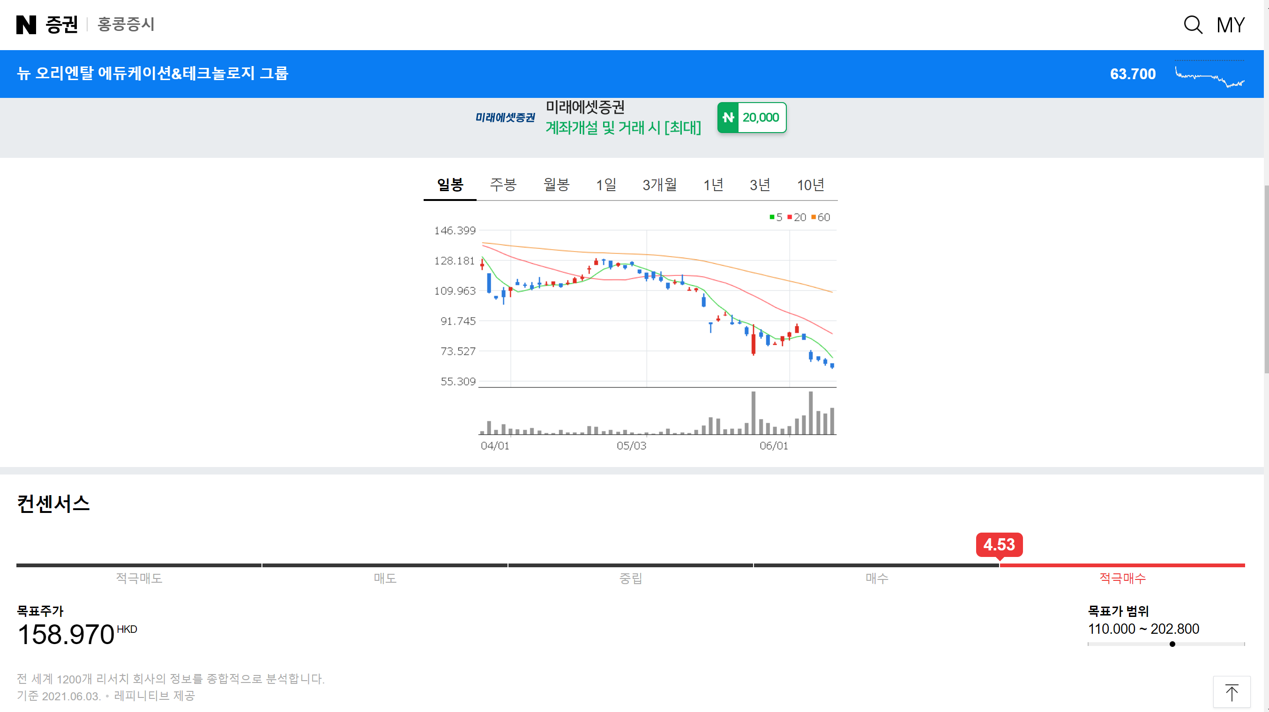Viewport: 1269px width, 712px height.
Task: Click the 컨센서스 section heading
Action: tap(53, 504)
